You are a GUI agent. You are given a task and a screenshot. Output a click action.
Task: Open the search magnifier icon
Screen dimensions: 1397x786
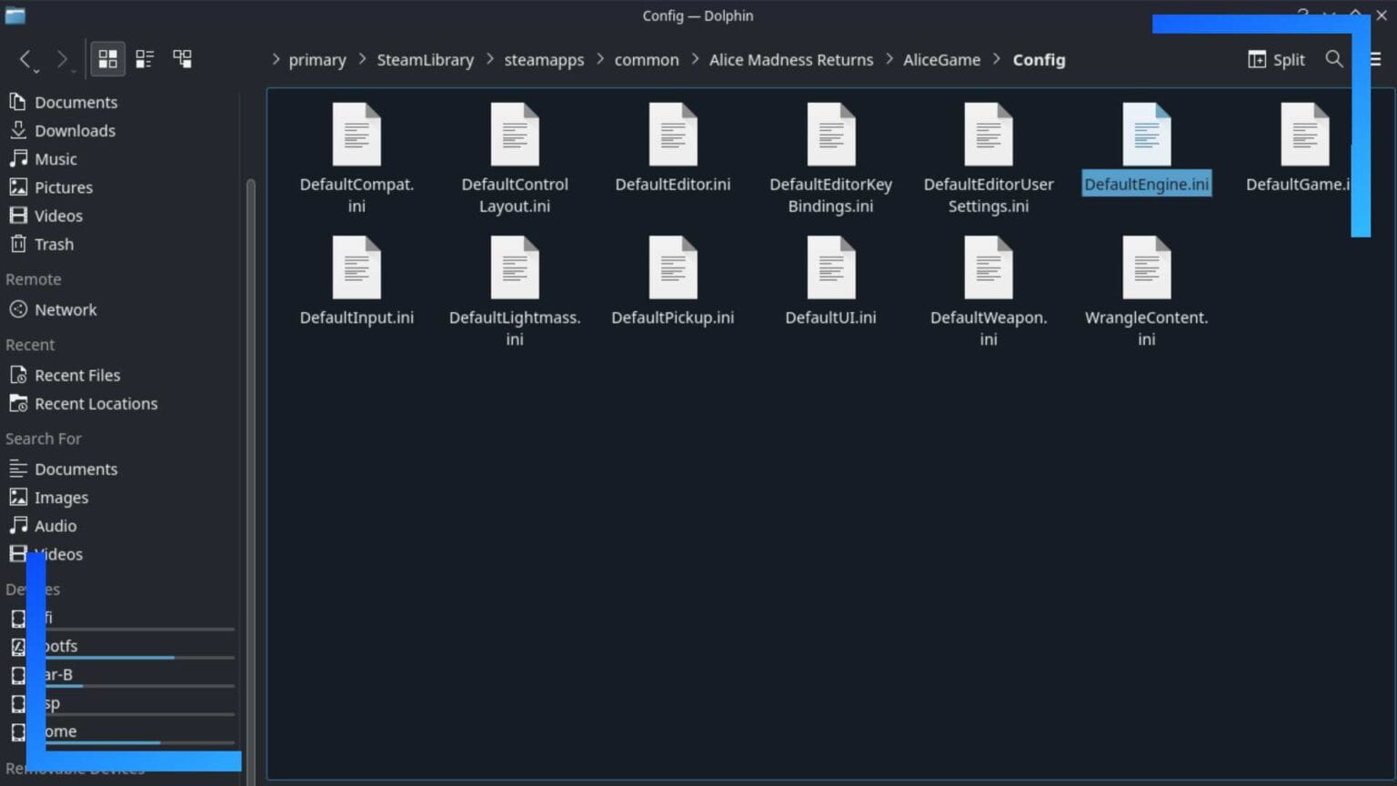tap(1334, 59)
